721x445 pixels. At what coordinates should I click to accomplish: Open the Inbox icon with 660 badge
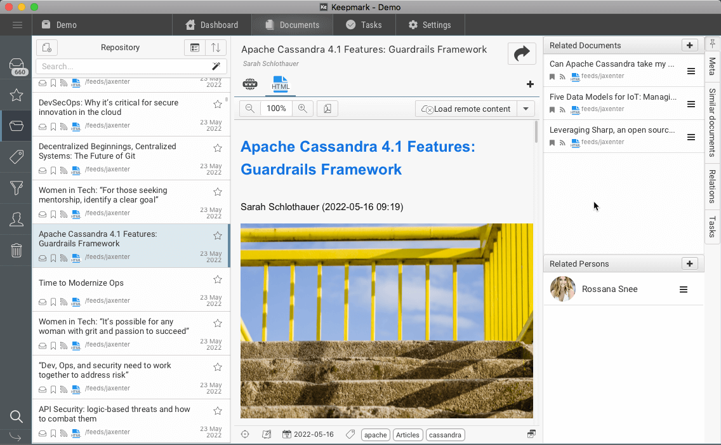point(17,66)
